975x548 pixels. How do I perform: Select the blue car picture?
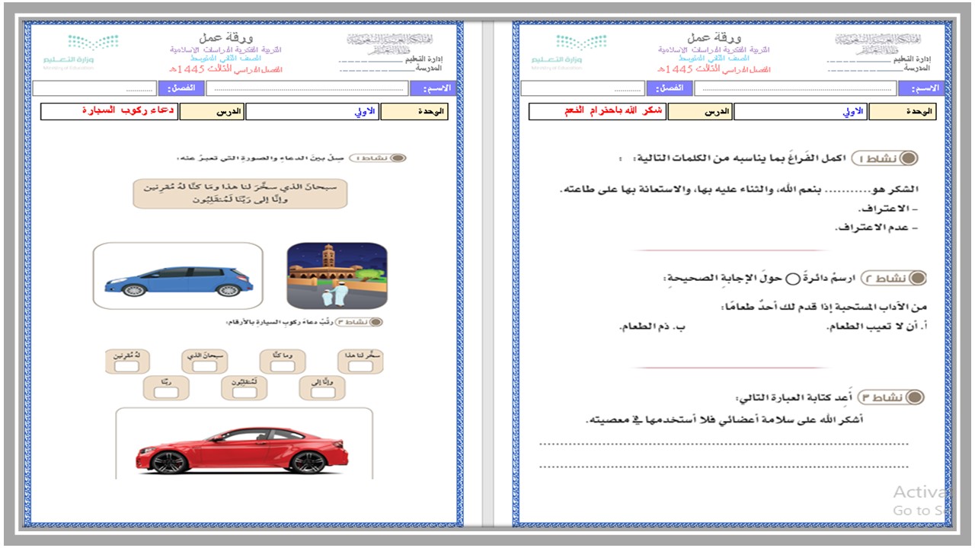[178, 276]
